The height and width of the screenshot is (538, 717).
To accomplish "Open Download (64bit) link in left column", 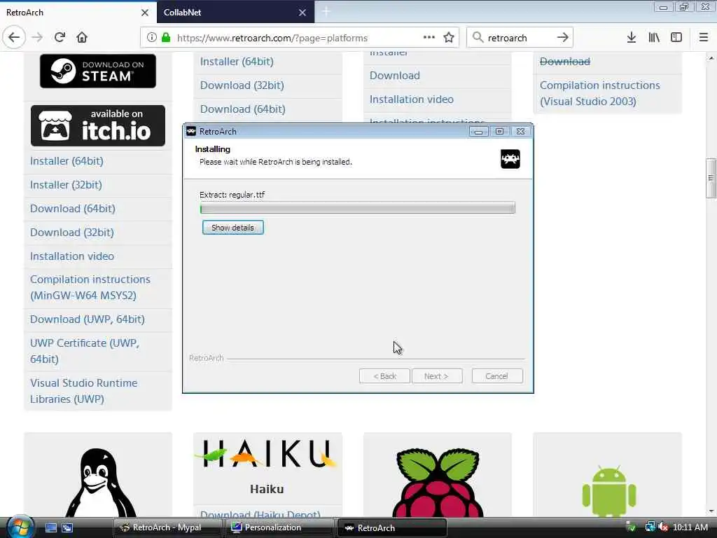I will (73, 209).
